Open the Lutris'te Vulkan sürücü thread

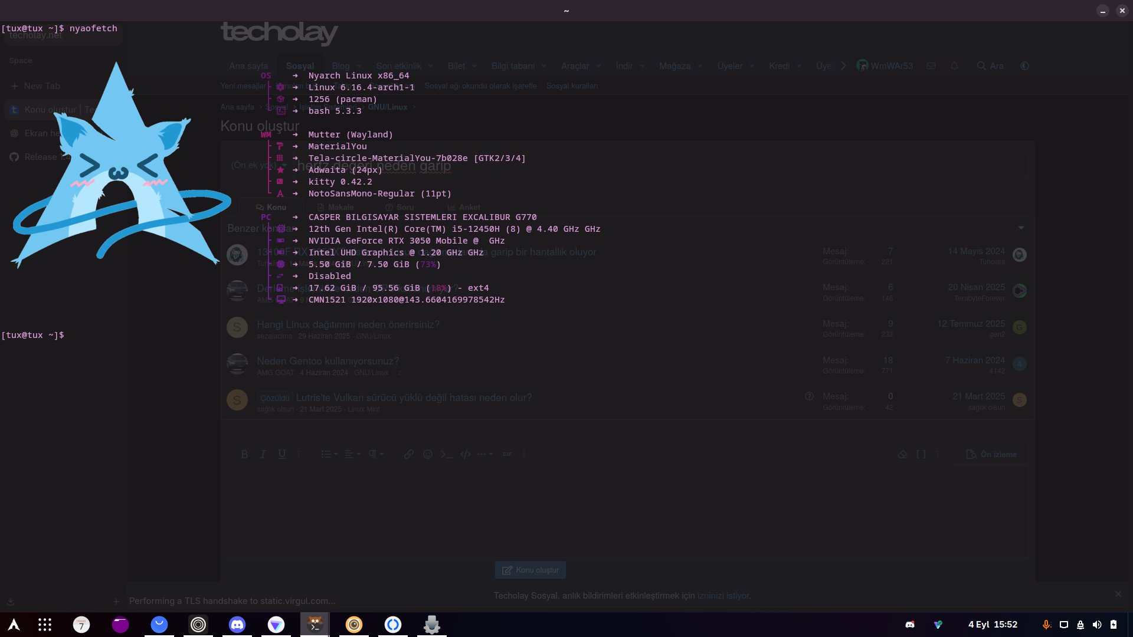click(x=414, y=398)
